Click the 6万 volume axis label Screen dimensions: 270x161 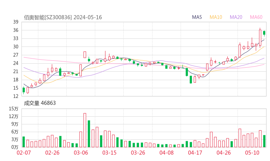15,132
